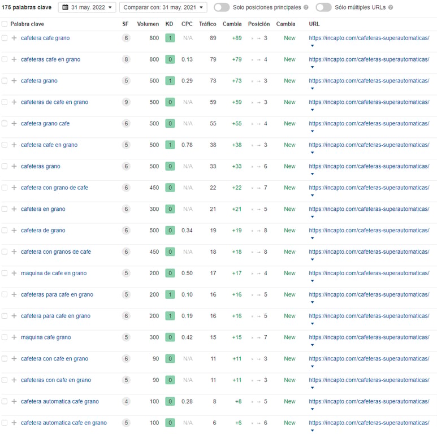Click plus icon beside 'maquina de cafe en grano'

point(14,273)
